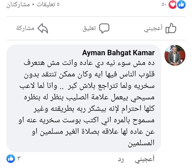This screenshot has width=192, height=168.
Task: Click the مشاركة share button label
Action: (x=25, y=28)
